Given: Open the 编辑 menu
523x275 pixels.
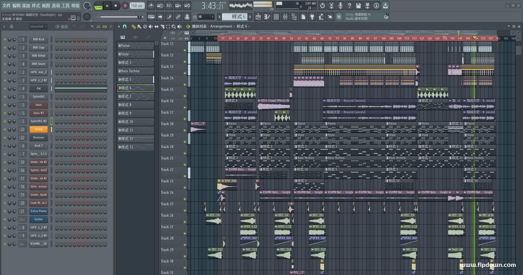Looking at the screenshot, I should (x=16, y=5).
